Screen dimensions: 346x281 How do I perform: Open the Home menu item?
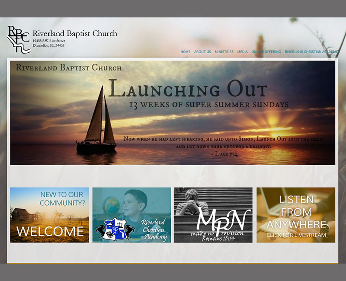click(x=186, y=51)
